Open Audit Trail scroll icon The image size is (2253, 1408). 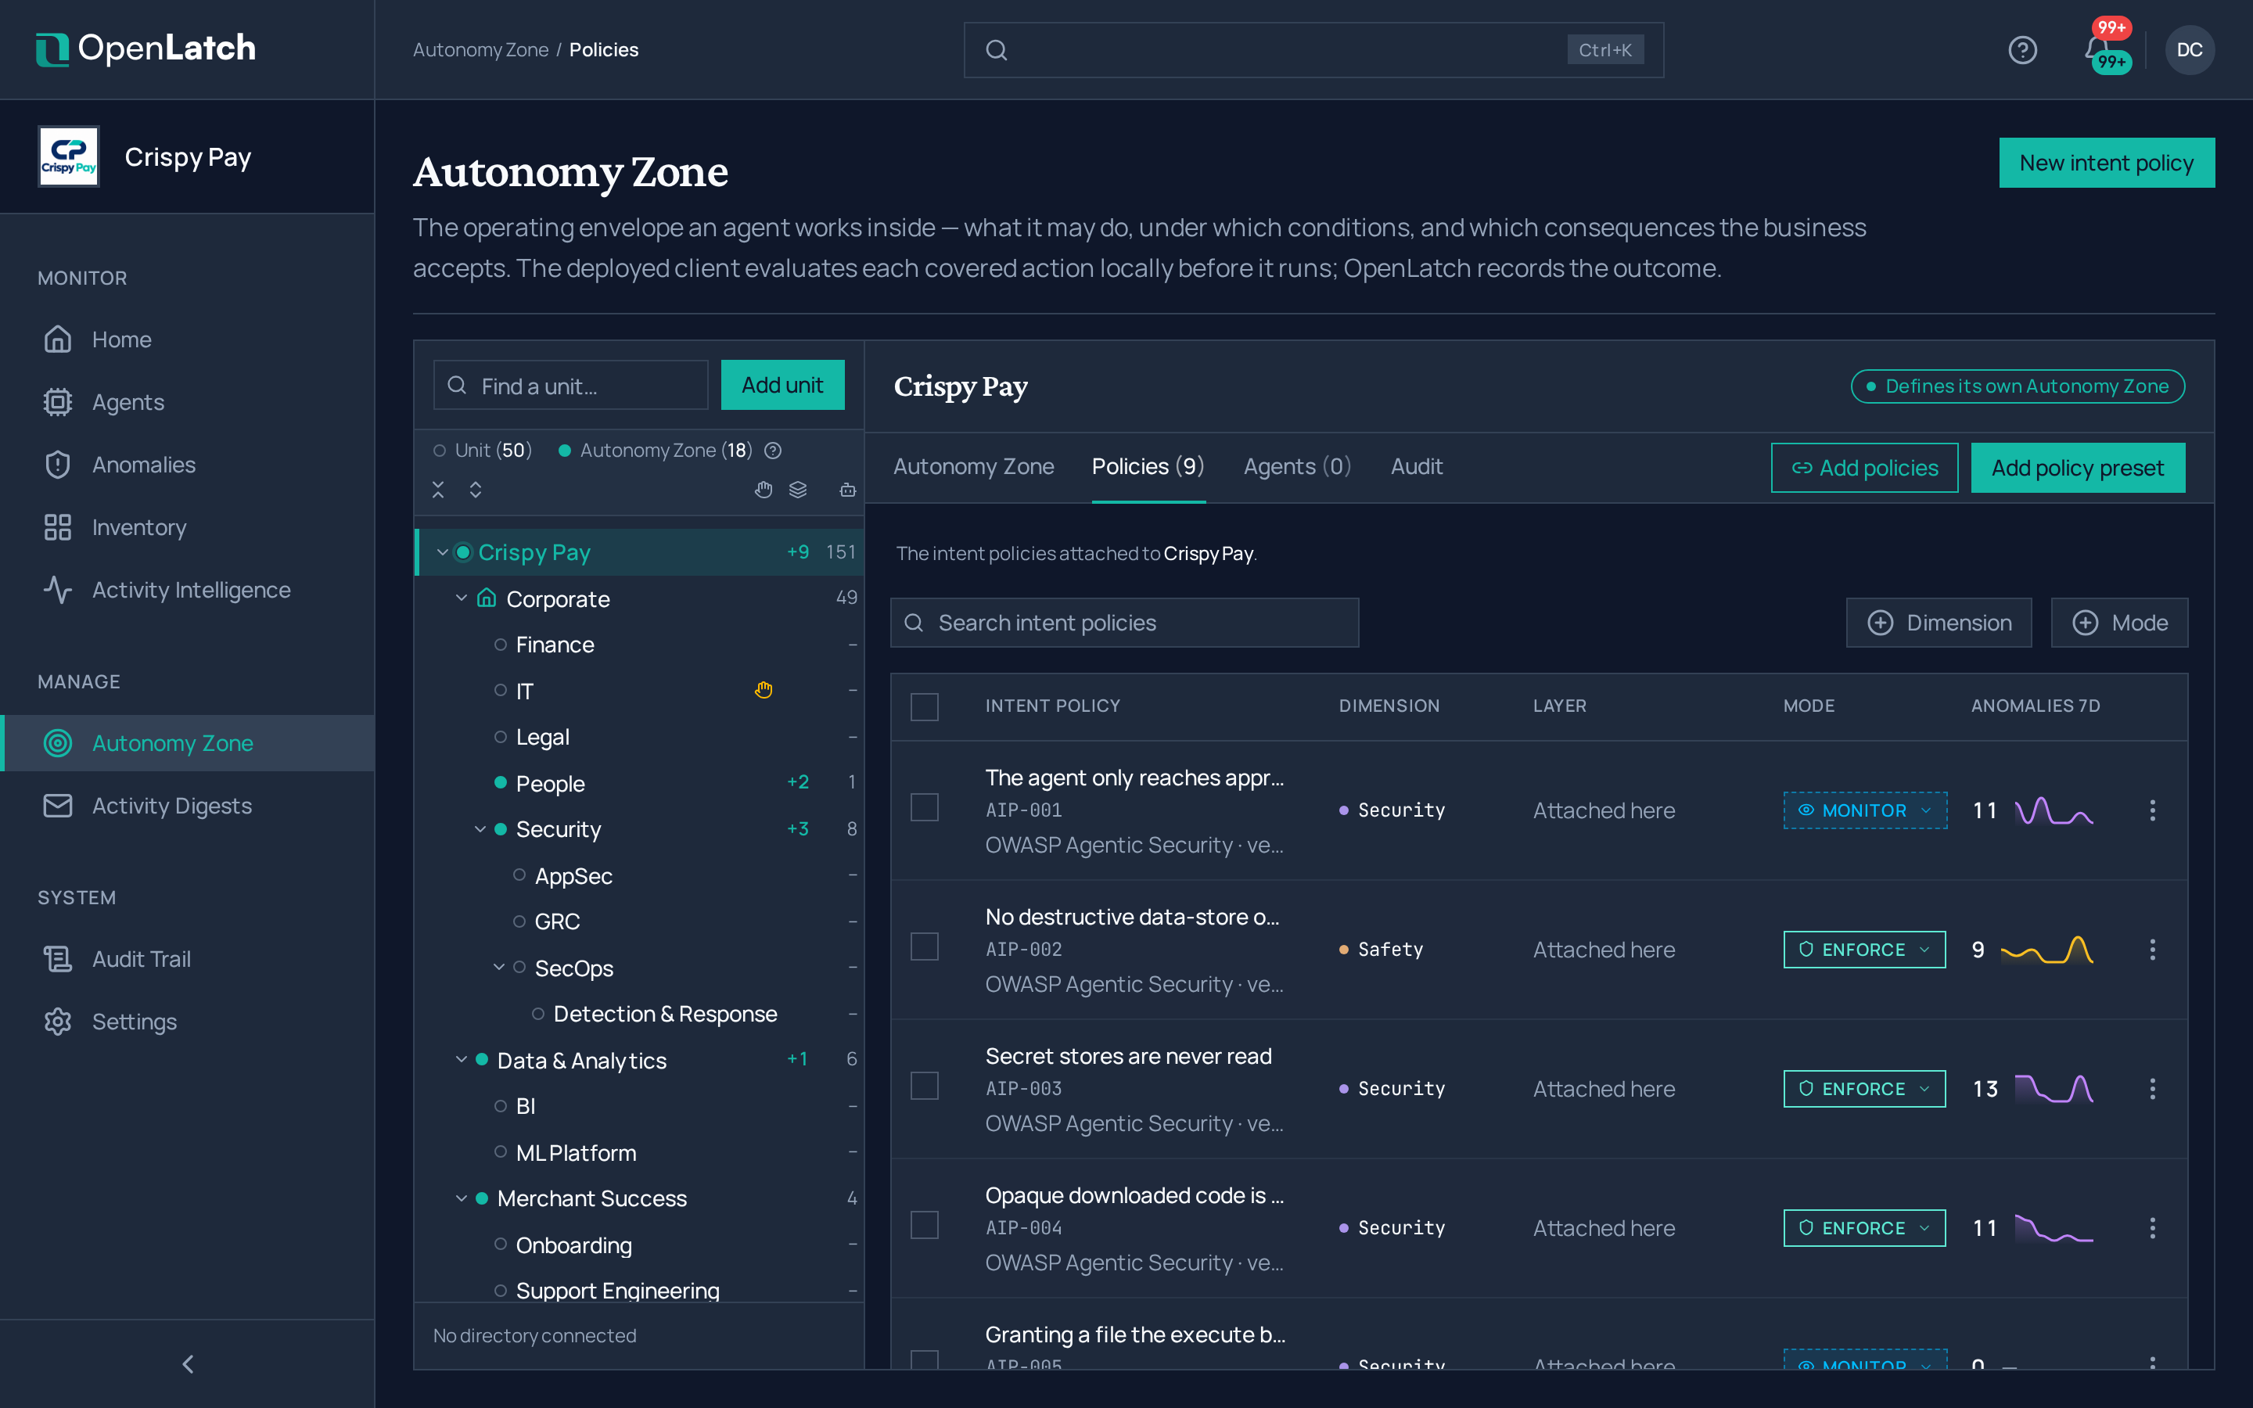click(x=58, y=958)
